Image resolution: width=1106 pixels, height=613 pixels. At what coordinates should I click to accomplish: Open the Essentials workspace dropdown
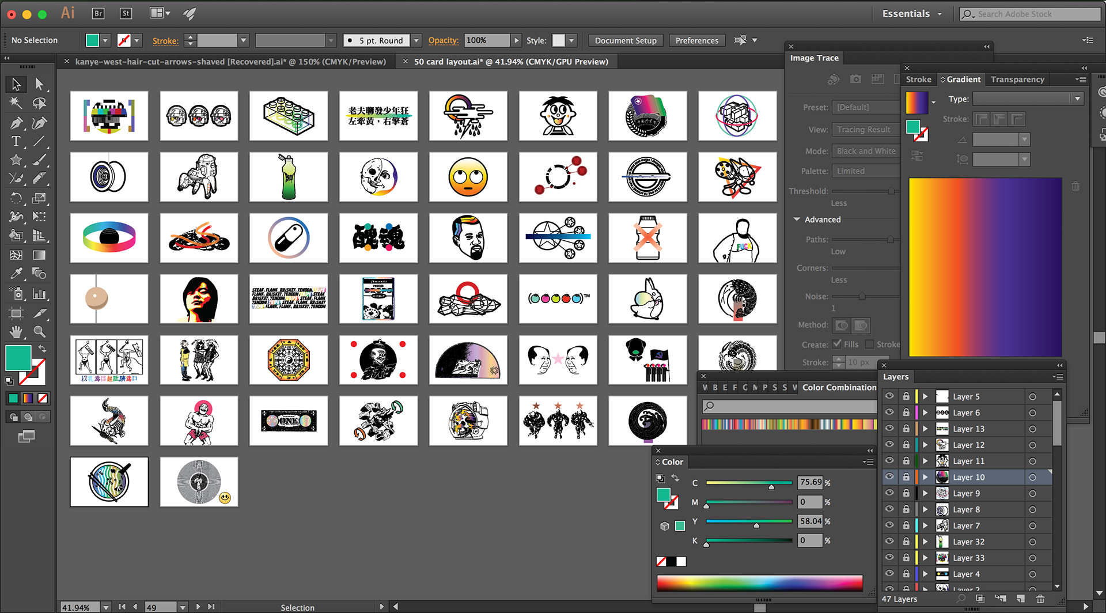click(x=912, y=14)
